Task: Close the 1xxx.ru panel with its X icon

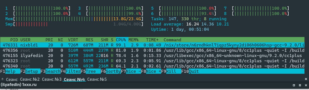Action: click(306, 85)
